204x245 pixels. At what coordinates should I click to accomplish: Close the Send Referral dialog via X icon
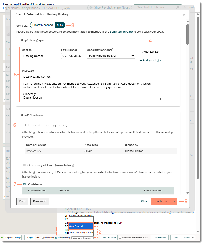point(184,15)
